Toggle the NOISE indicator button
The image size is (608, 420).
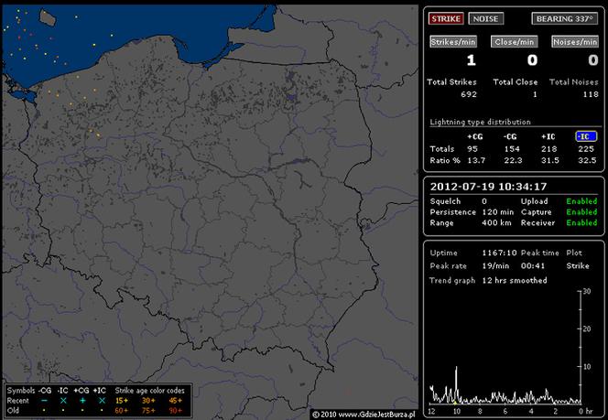486,18
